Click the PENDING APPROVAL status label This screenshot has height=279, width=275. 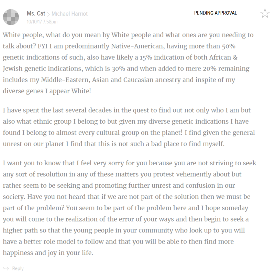pyautogui.click(x=216, y=13)
